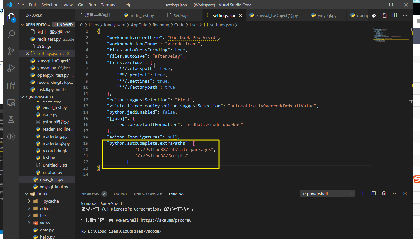Viewport: 420px width, 239px height.
Task: Open email_test.py in the file tree
Action: click(47, 107)
